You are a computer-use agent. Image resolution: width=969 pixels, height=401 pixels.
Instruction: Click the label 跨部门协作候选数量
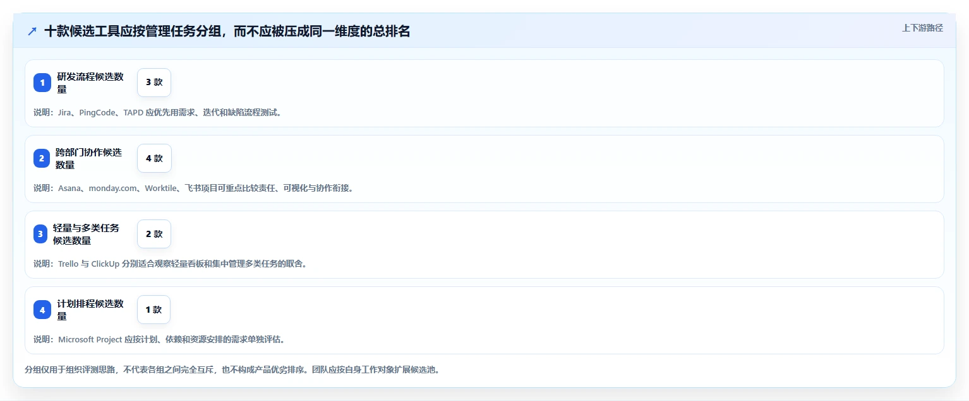(88, 158)
